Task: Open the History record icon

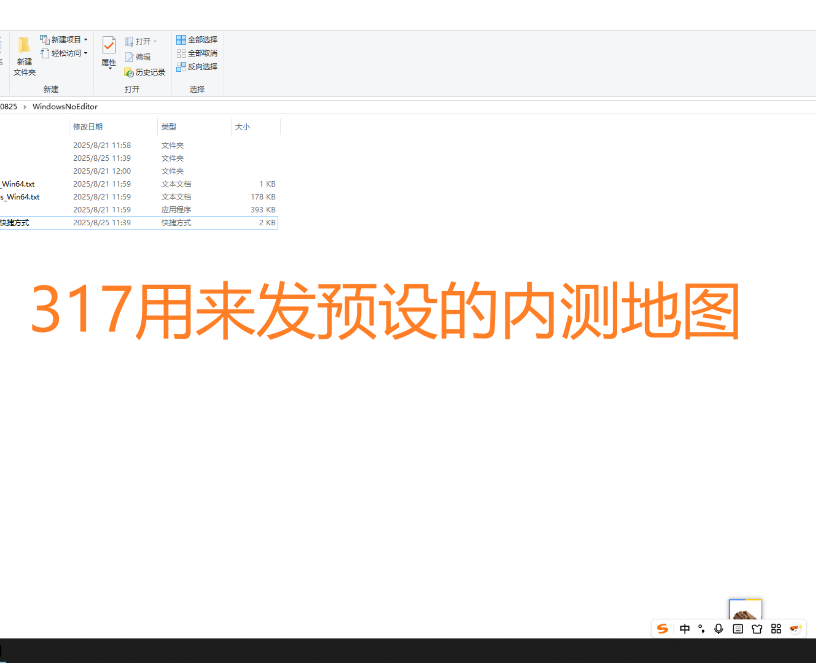Action: [129, 72]
